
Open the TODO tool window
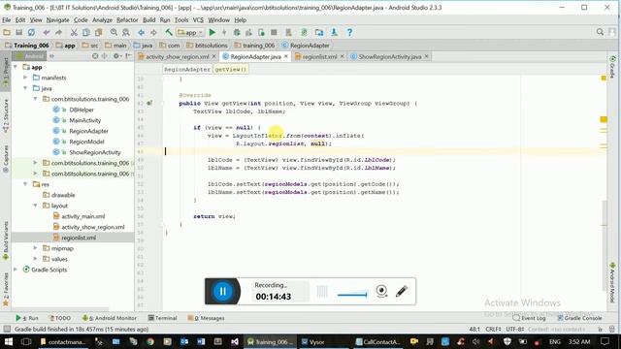pos(60,318)
